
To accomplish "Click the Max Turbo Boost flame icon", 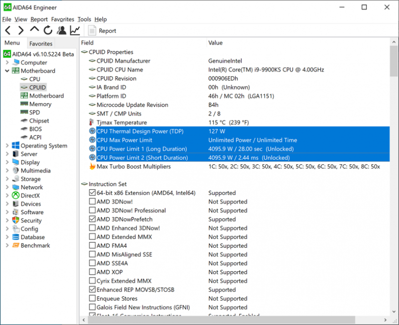I will click(x=92, y=166).
